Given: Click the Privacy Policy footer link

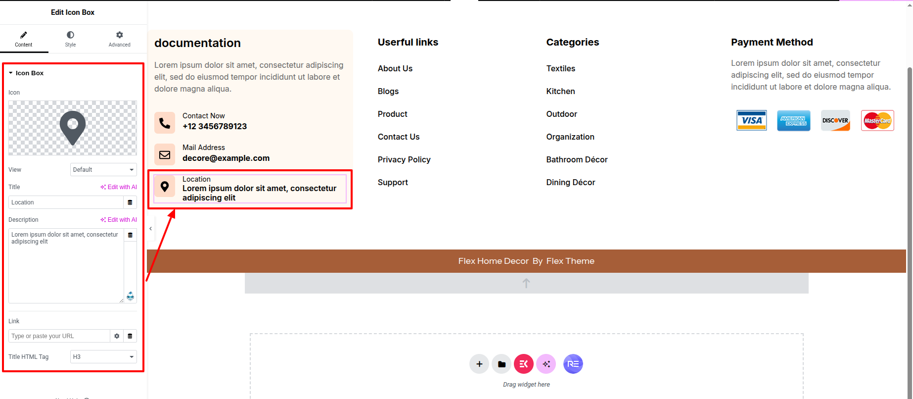Looking at the screenshot, I should [x=404, y=159].
